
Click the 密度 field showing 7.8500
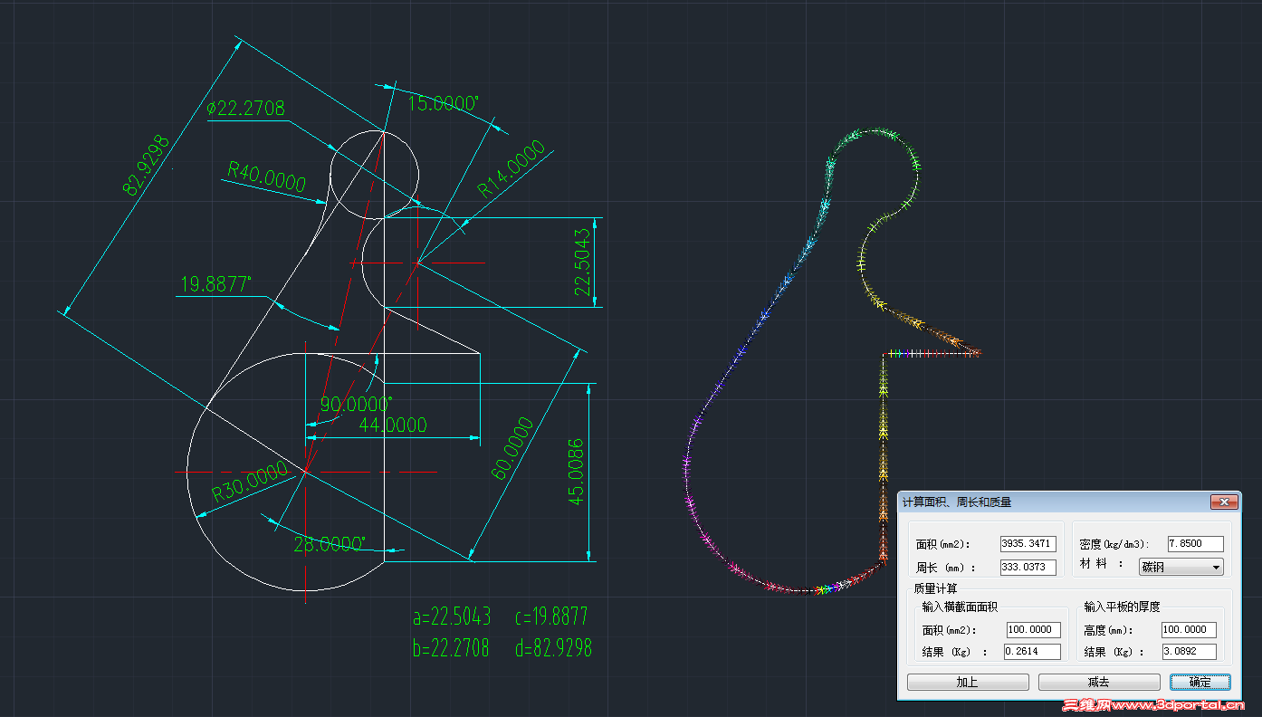pos(1195,544)
